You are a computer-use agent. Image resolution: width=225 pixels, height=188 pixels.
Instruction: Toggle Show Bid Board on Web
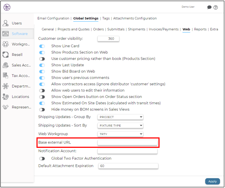[42, 71]
